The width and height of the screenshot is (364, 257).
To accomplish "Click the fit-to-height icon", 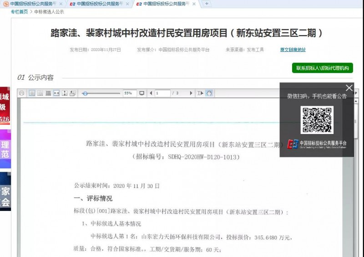I will coord(64,93).
